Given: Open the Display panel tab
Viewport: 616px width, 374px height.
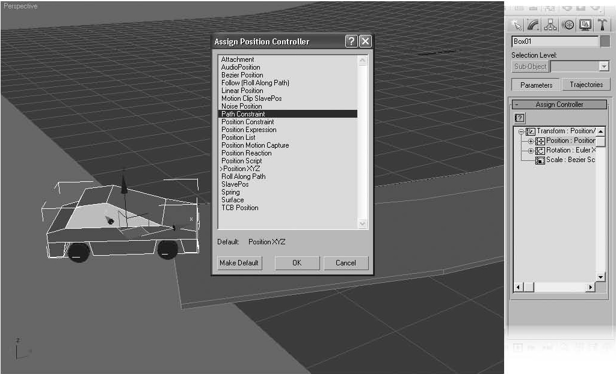Looking at the screenshot, I should point(585,25).
